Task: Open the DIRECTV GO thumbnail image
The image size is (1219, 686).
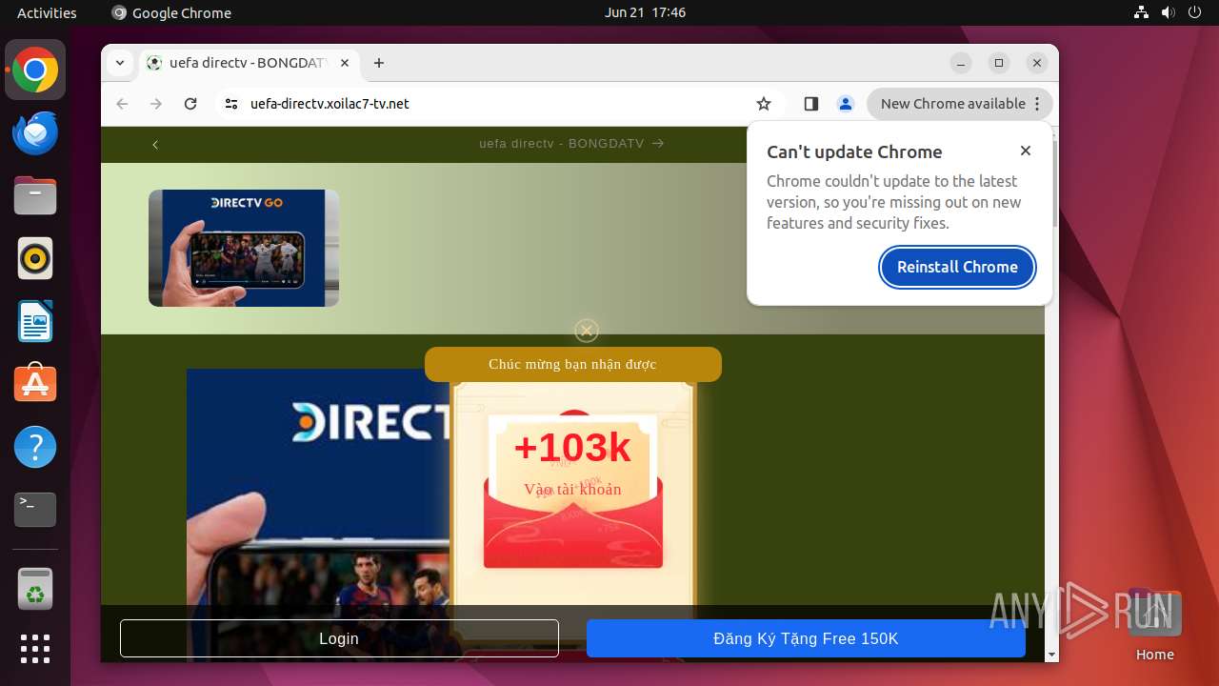Action: (244, 248)
